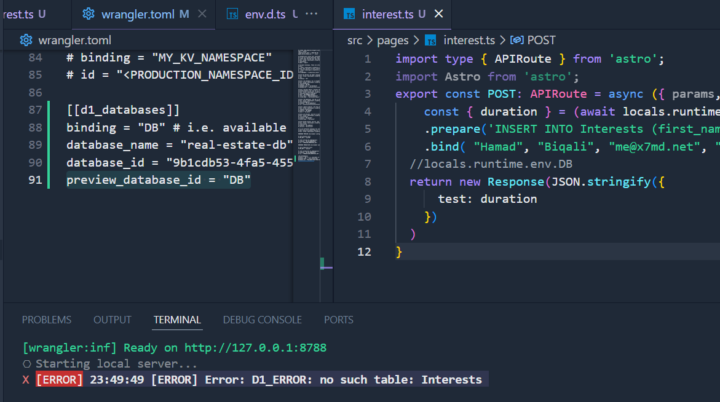Open the src breadcrumb segment
This screenshot has height=402, width=720.
[355, 41]
